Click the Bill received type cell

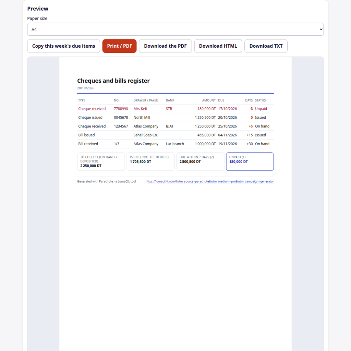pyautogui.click(x=88, y=144)
